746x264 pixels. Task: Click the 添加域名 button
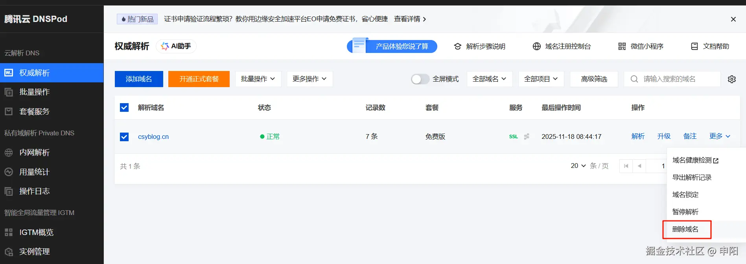[x=139, y=79]
